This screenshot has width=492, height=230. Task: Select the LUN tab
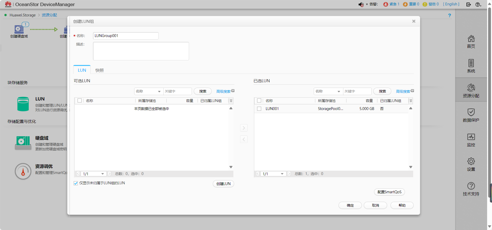click(x=82, y=70)
